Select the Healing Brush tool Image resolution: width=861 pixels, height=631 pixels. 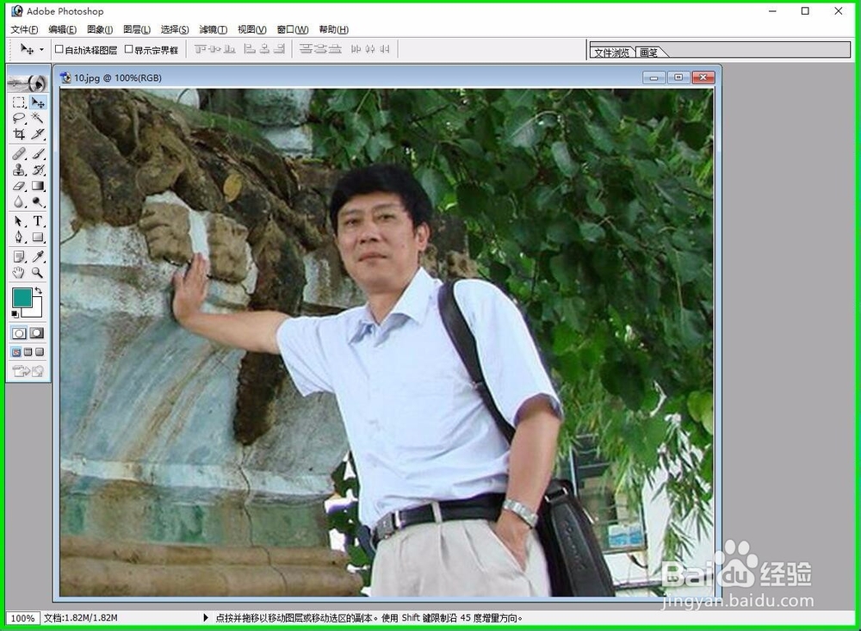click(19, 154)
